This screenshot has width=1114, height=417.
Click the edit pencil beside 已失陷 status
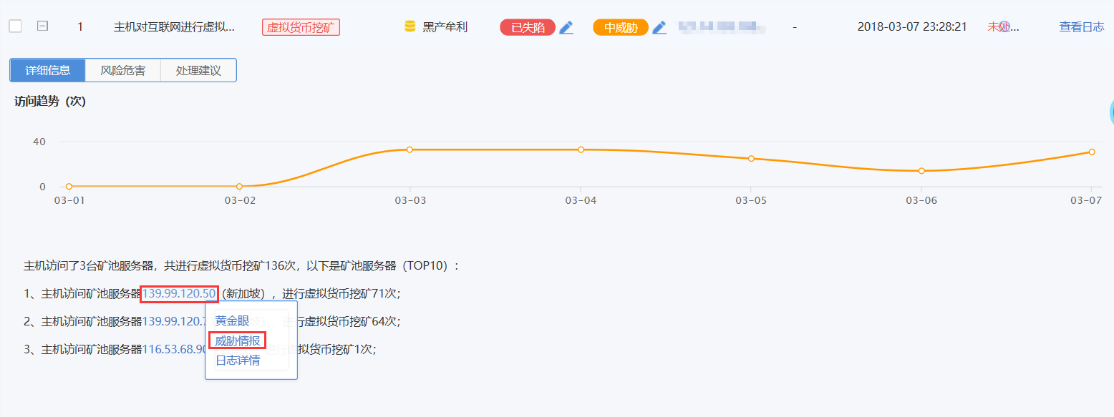(x=566, y=27)
